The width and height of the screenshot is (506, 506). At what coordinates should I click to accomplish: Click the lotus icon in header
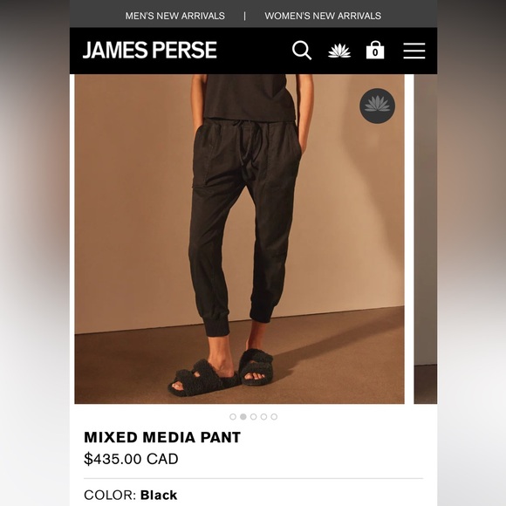(339, 51)
